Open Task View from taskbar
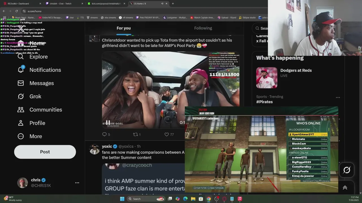The image size is (362, 203). 170,199
